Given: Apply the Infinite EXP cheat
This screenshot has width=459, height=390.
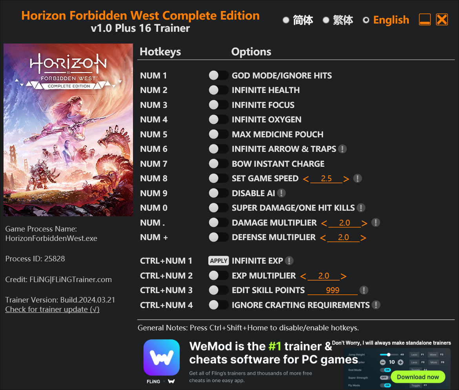Looking at the screenshot, I should click(x=219, y=261).
